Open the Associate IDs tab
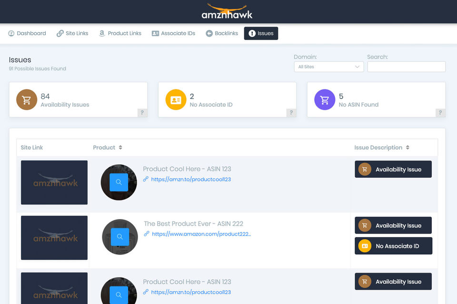This screenshot has height=304, width=457. (173, 33)
